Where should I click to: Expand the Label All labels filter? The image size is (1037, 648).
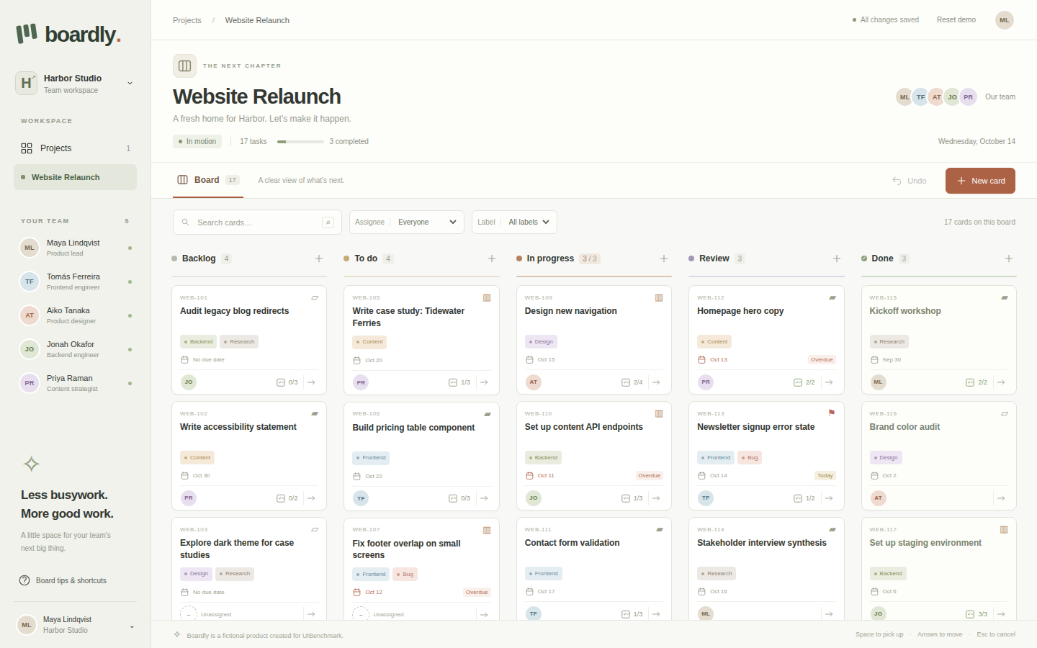click(x=514, y=222)
